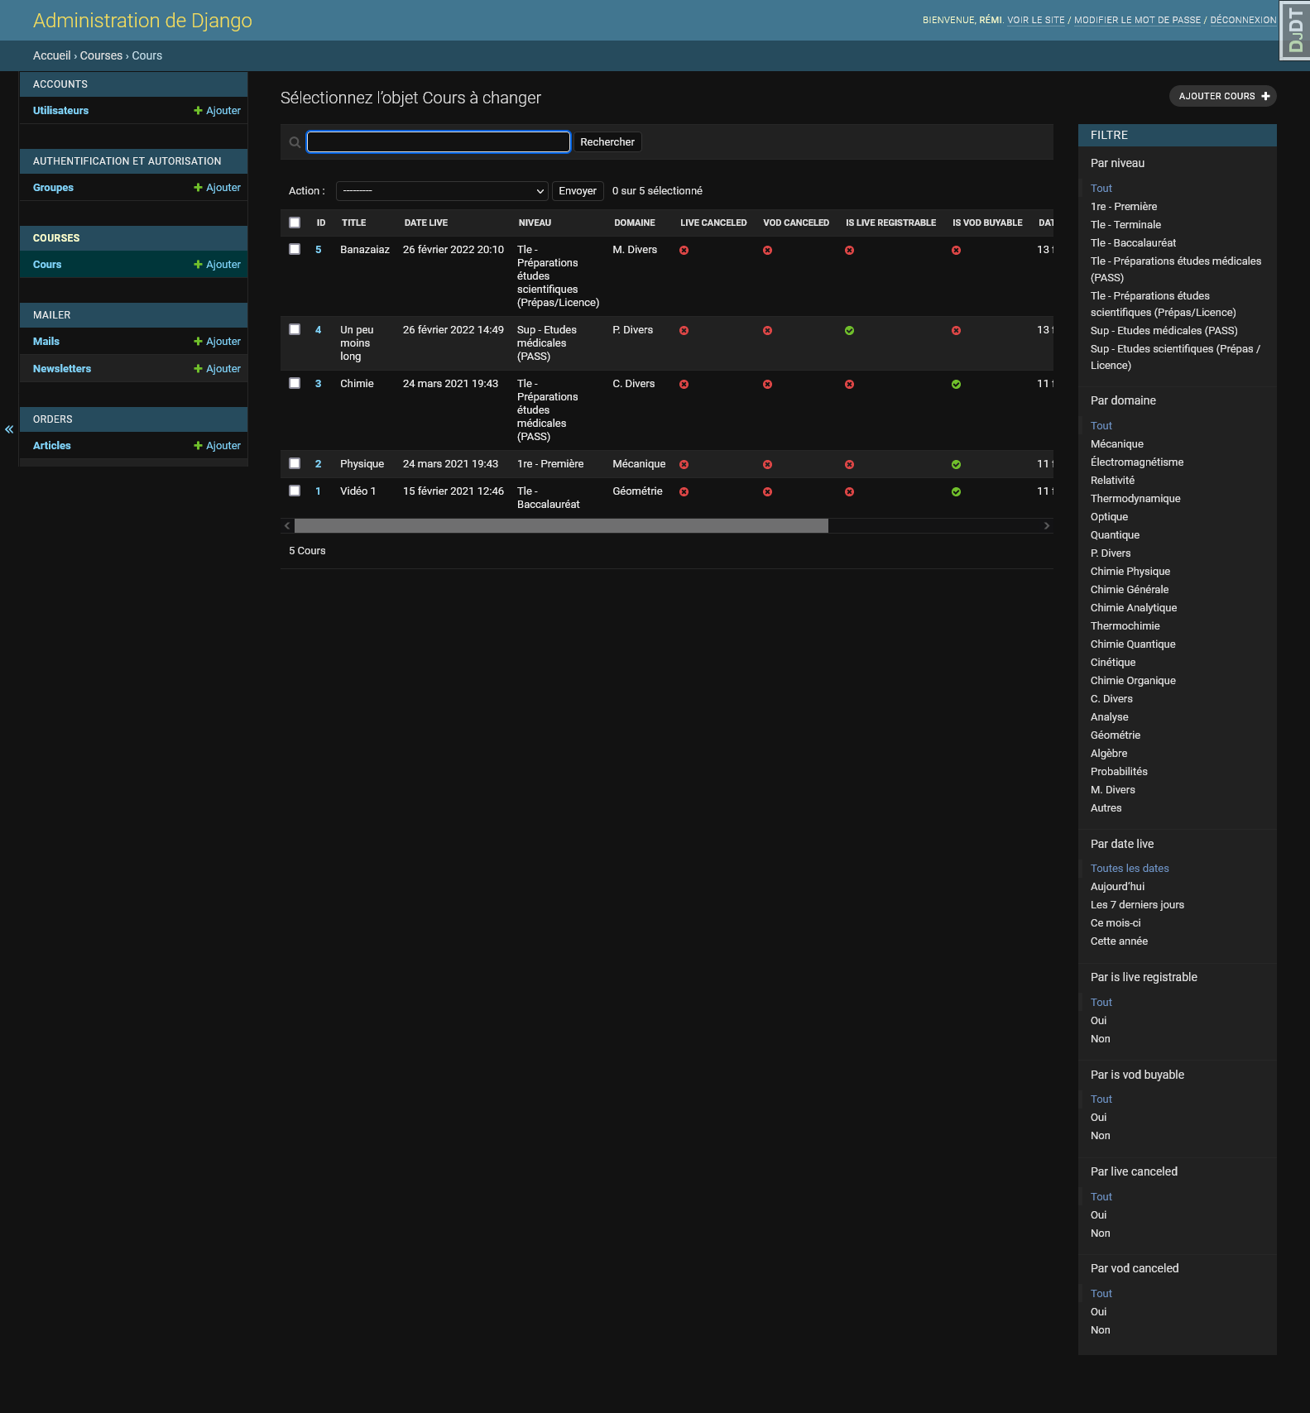Sort the table by the Niveau column
This screenshot has width=1310, height=1413.
[535, 223]
